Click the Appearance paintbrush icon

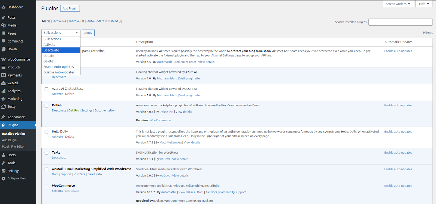[x=4, y=117]
